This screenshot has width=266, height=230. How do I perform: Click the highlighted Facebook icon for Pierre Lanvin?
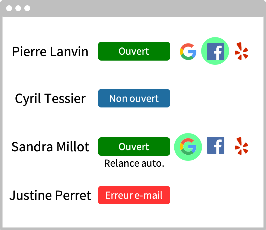coord(216,52)
